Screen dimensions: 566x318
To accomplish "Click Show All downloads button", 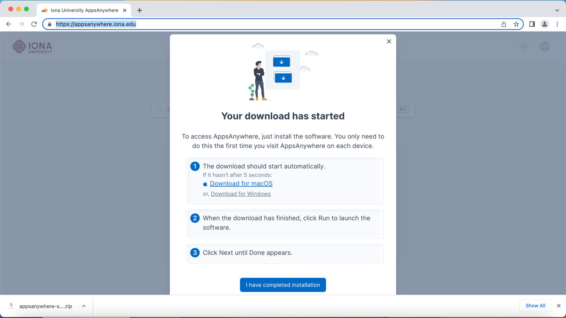I will tap(535, 306).
